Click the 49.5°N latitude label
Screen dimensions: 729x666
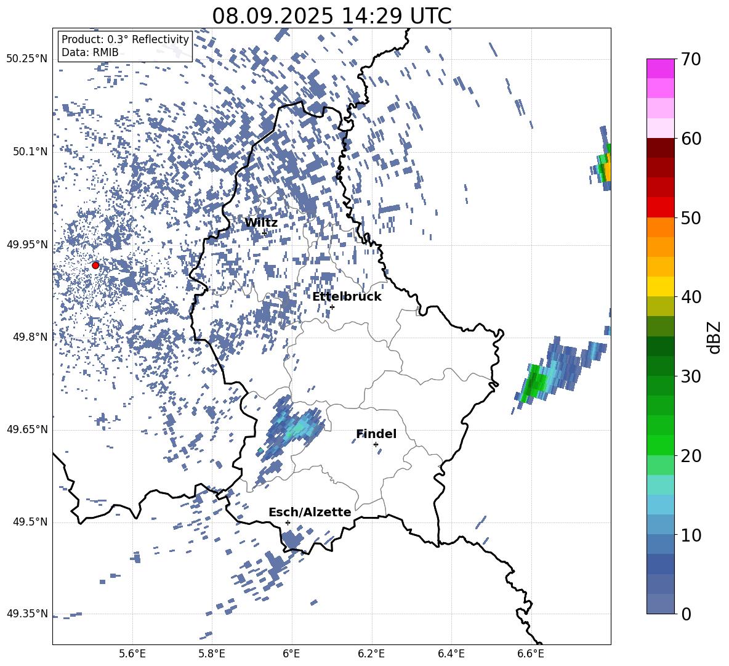pos(30,522)
